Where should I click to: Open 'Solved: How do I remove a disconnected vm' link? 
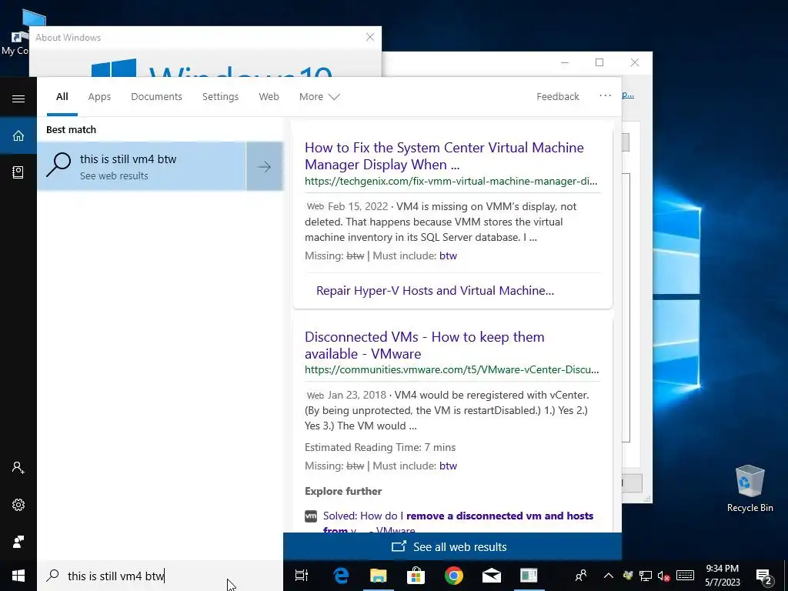[x=458, y=516]
